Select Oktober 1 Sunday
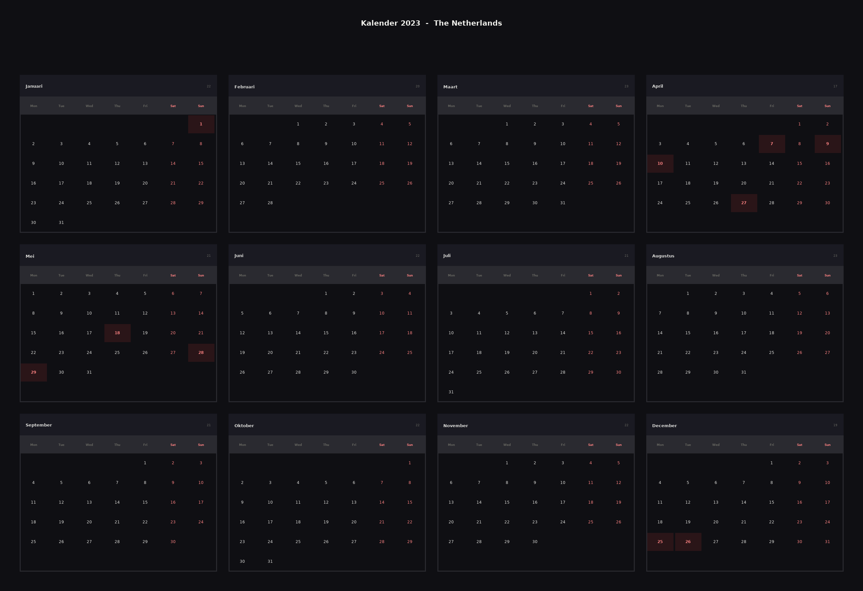863x591 pixels. click(409, 463)
